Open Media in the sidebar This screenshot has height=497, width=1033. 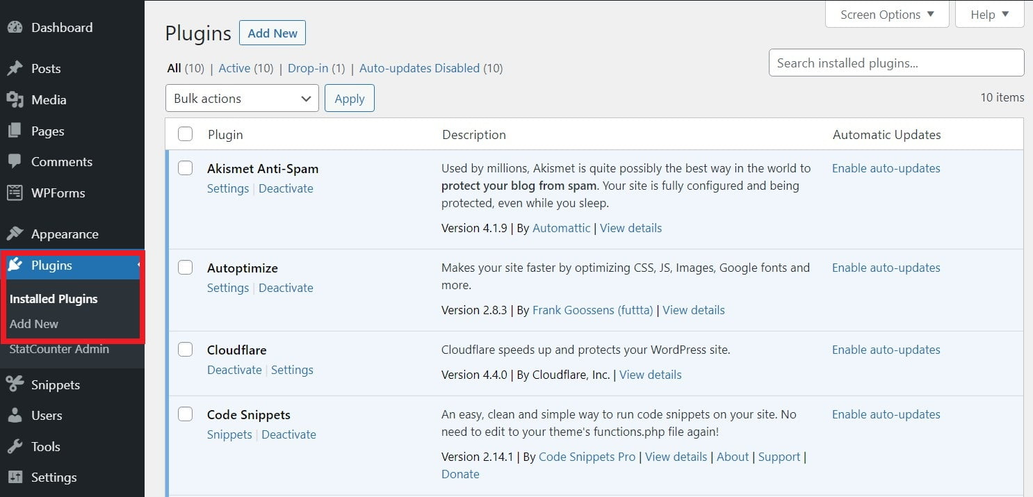click(x=49, y=100)
